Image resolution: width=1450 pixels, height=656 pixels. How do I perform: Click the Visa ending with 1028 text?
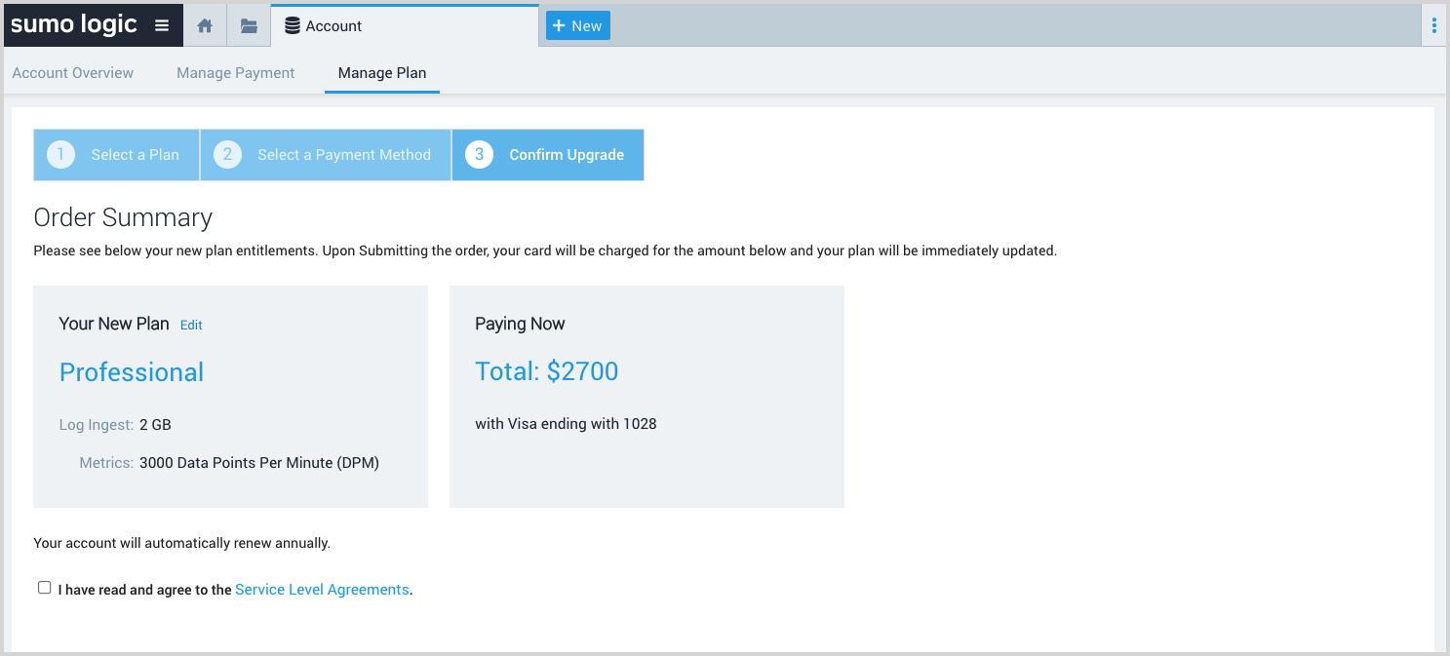[x=566, y=424]
